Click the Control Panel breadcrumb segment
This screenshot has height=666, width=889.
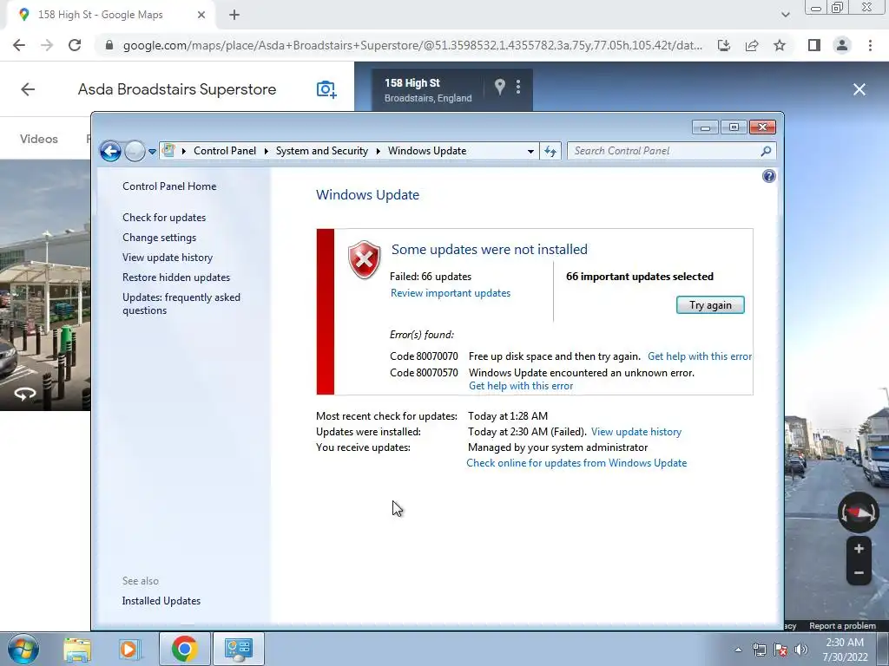[225, 151]
